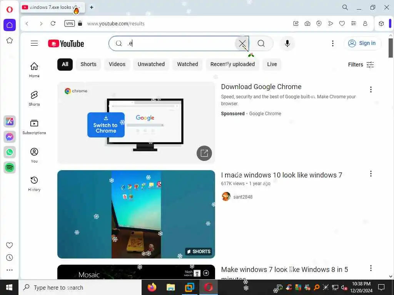The width and height of the screenshot is (394, 295).
Task: Open the sidebar history clock icon
Action: click(9, 258)
